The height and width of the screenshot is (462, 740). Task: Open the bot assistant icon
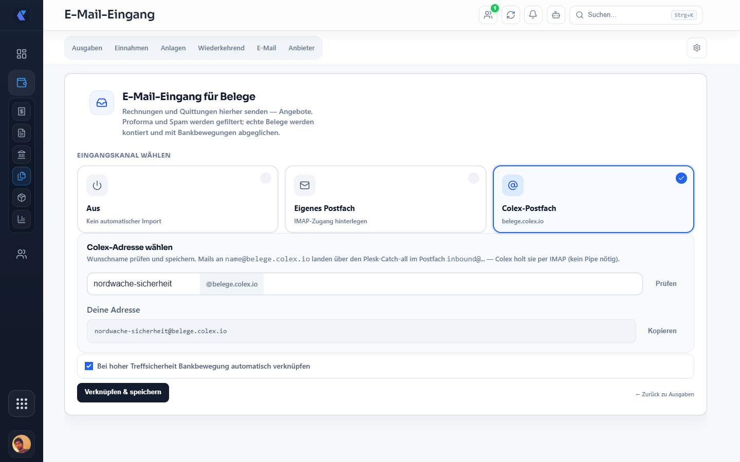[556, 15]
